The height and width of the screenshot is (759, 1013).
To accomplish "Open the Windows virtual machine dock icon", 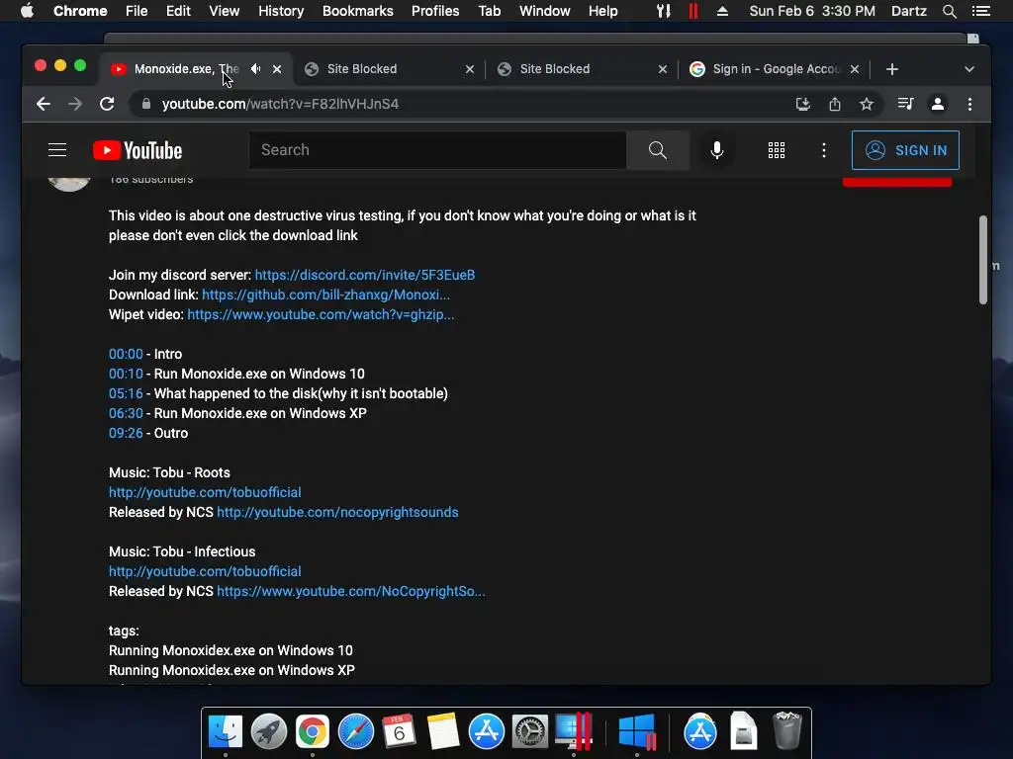I will pyautogui.click(x=637, y=731).
